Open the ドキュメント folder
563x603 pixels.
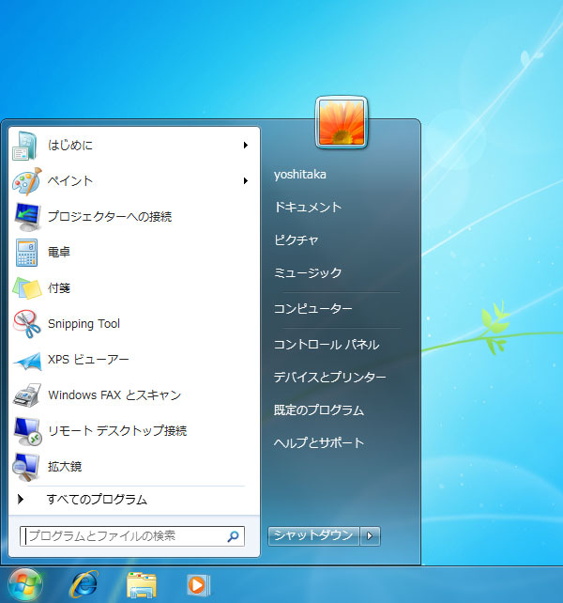(x=308, y=208)
